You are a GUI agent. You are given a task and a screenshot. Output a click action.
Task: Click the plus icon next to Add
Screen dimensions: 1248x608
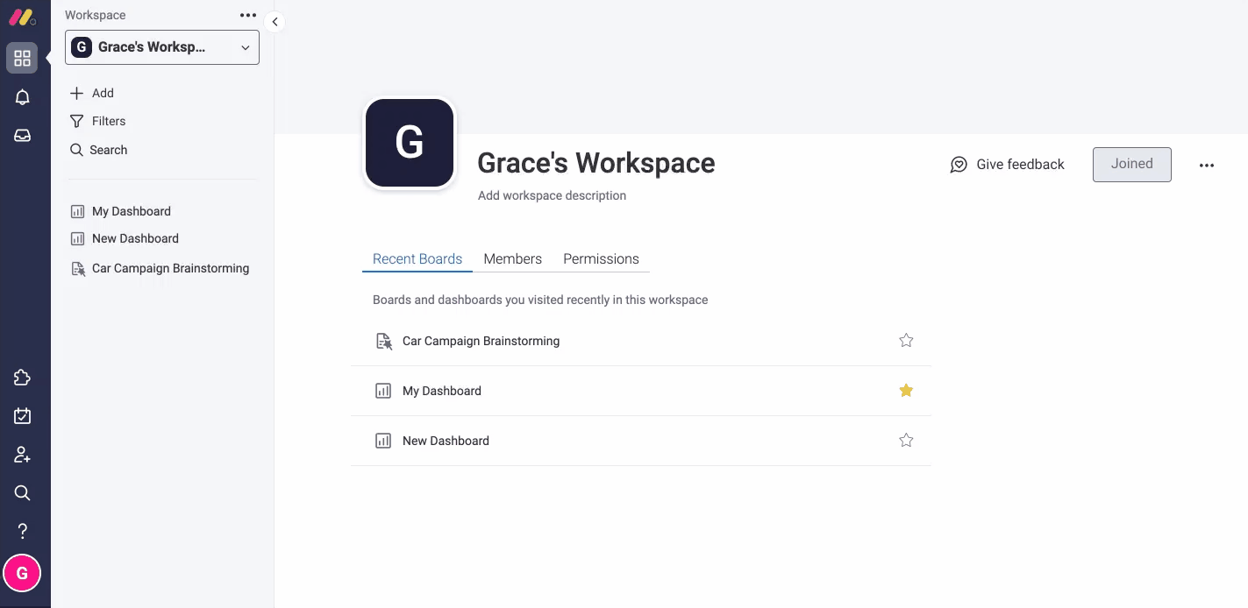pos(76,93)
